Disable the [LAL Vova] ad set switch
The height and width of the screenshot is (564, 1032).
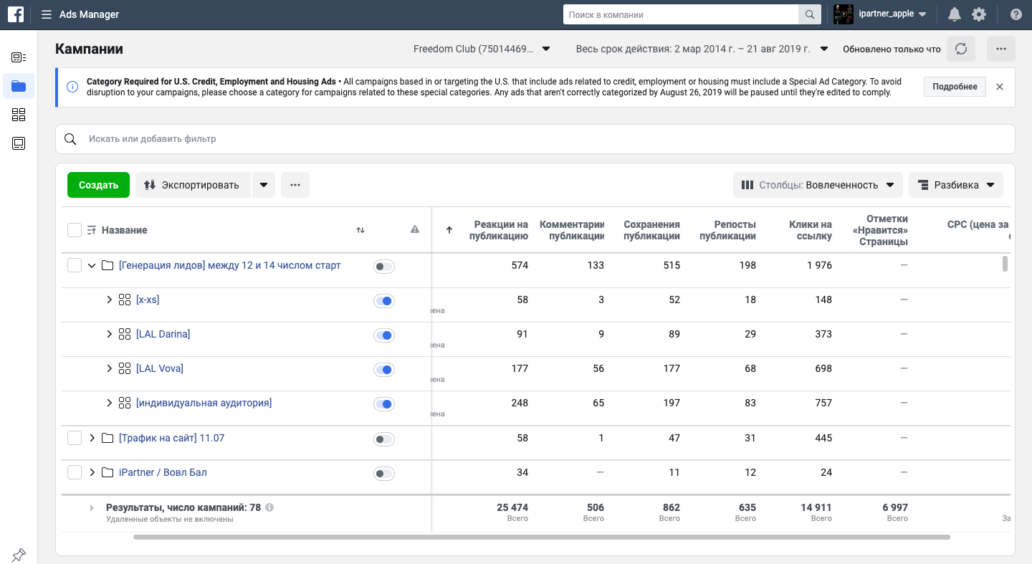[384, 370]
